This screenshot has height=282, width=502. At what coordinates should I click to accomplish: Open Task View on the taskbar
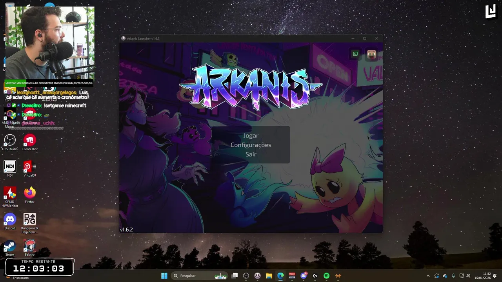[235, 276]
